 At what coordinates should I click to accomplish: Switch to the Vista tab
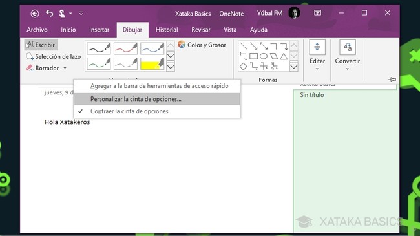(230, 30)
